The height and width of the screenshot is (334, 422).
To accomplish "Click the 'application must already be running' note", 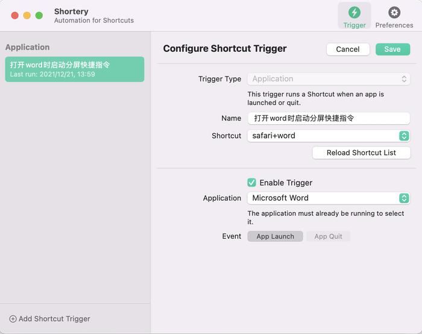I will pyautogui.click(x=326, y=218).
